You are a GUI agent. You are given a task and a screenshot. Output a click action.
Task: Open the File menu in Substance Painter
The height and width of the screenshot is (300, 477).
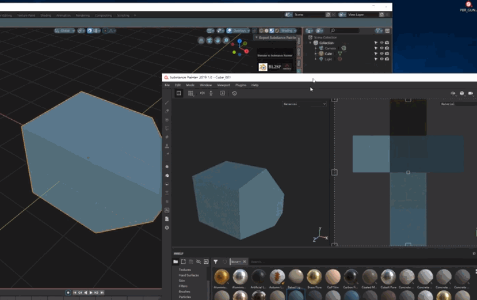coord(167,85)
